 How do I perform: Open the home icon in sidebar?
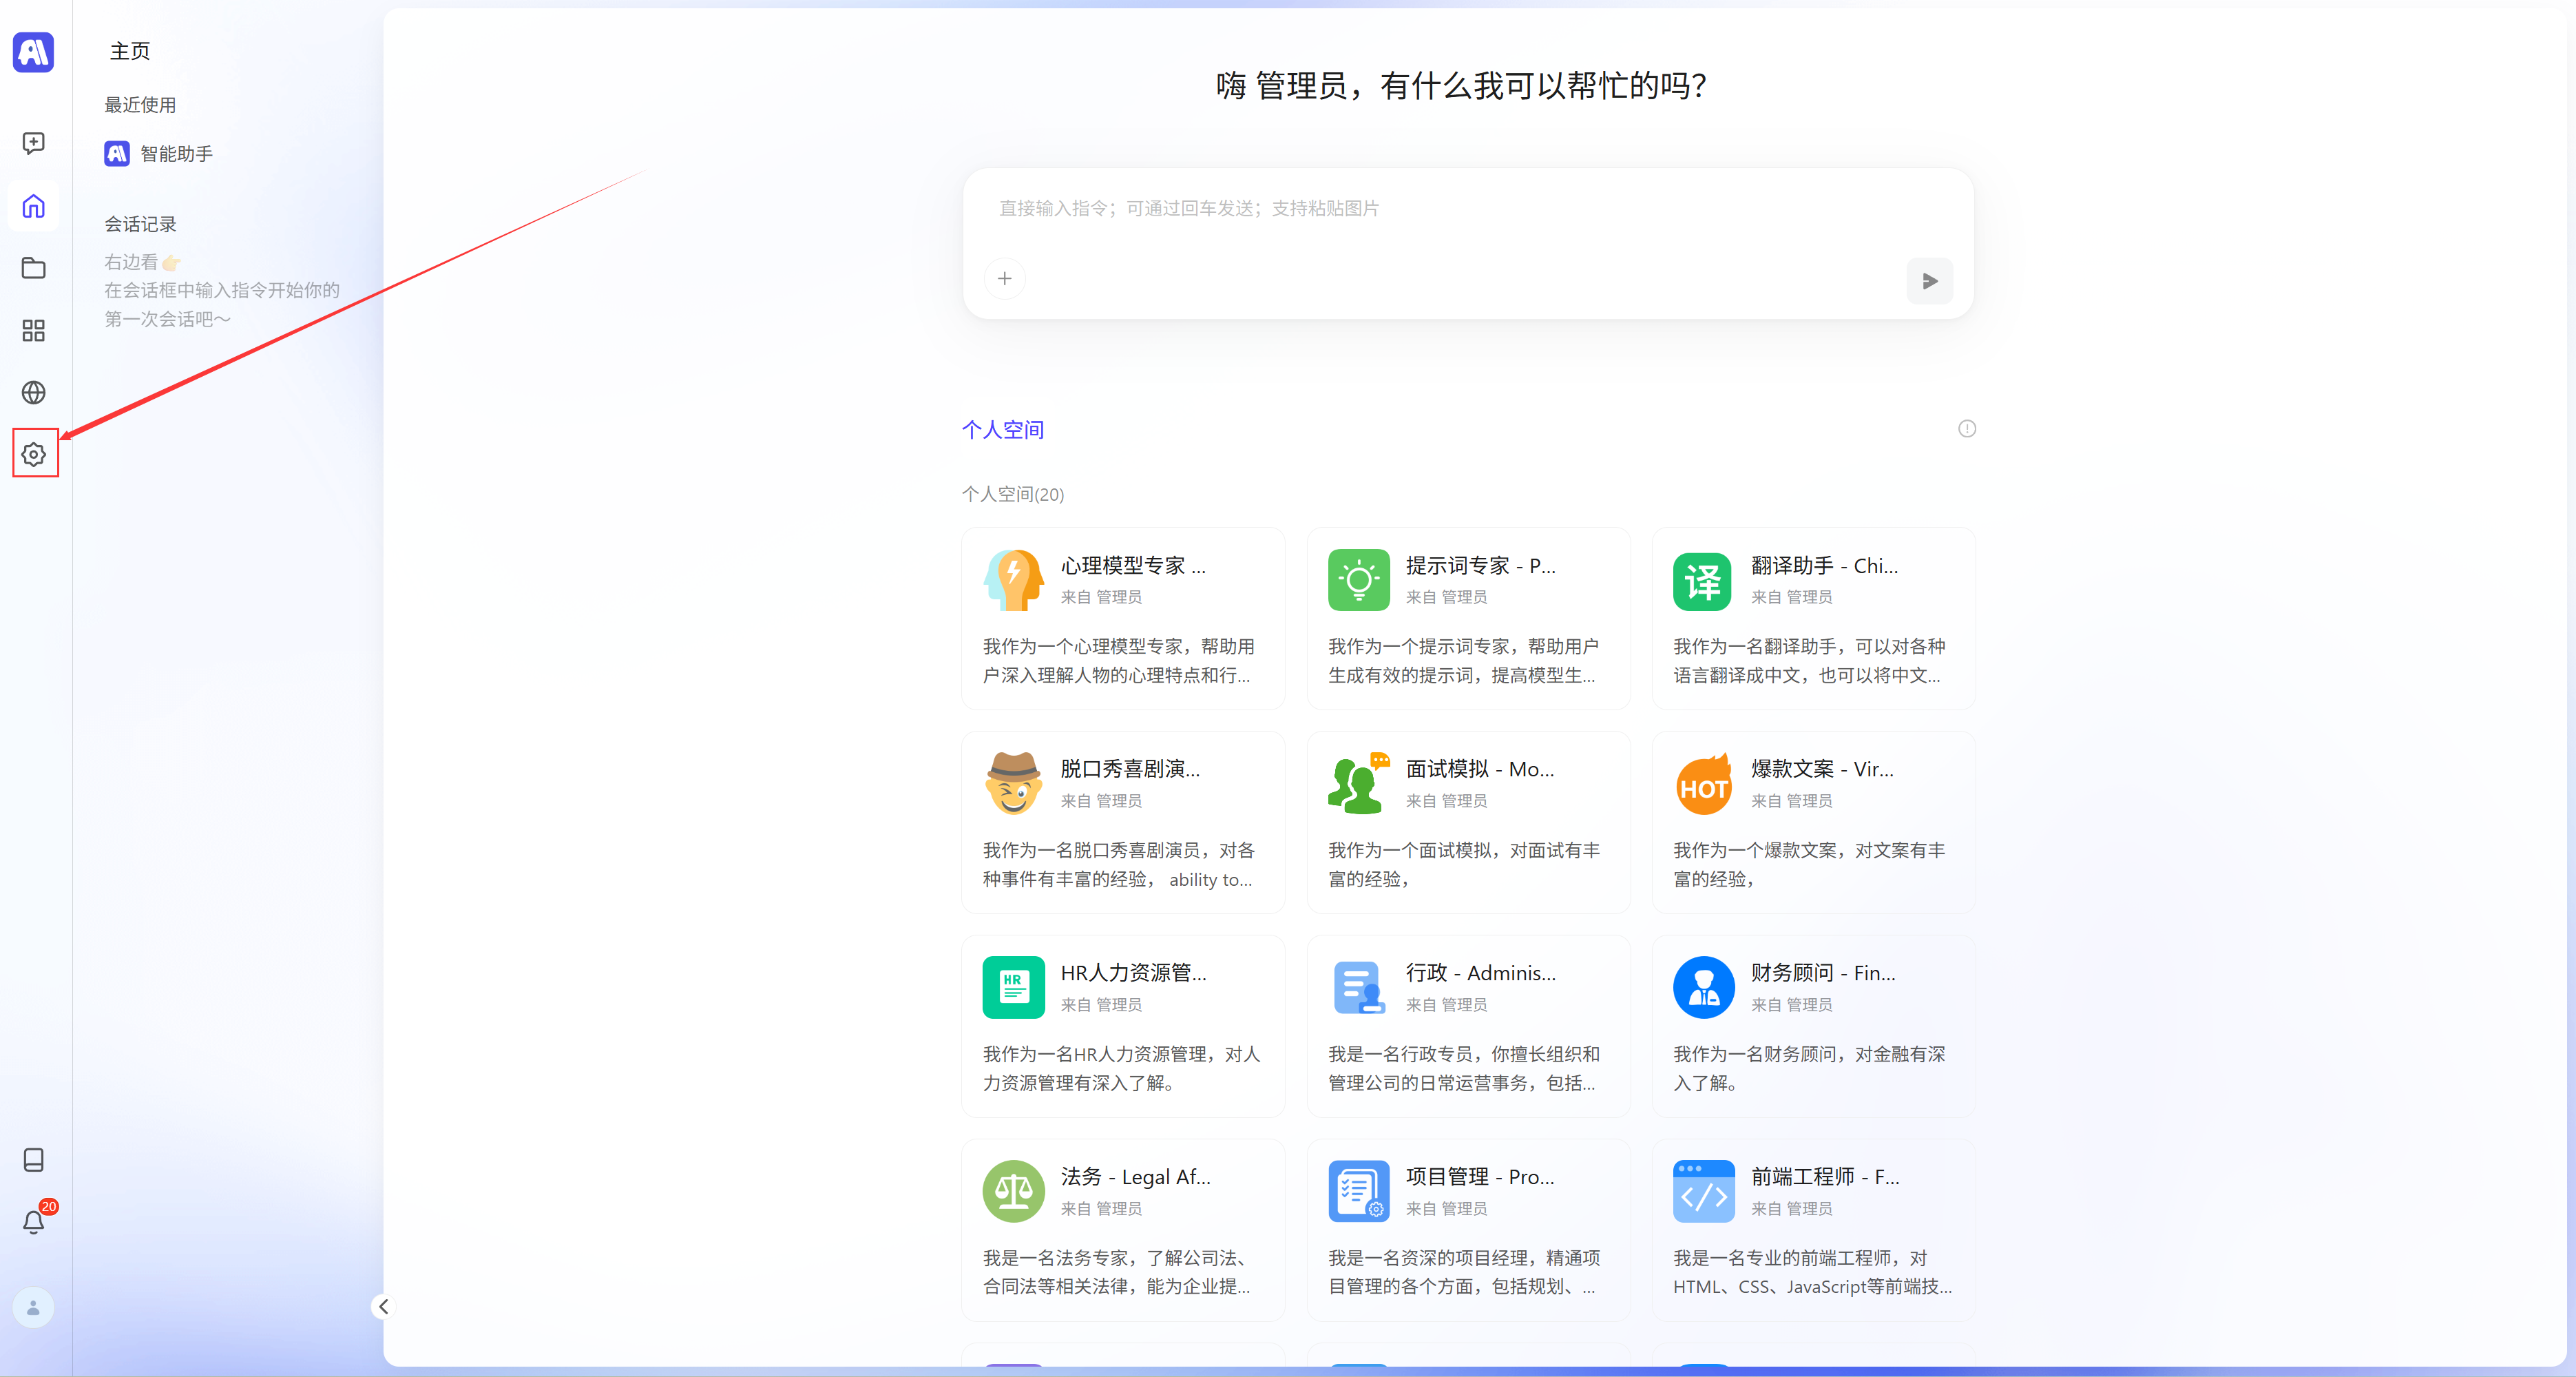coord(34,206)
